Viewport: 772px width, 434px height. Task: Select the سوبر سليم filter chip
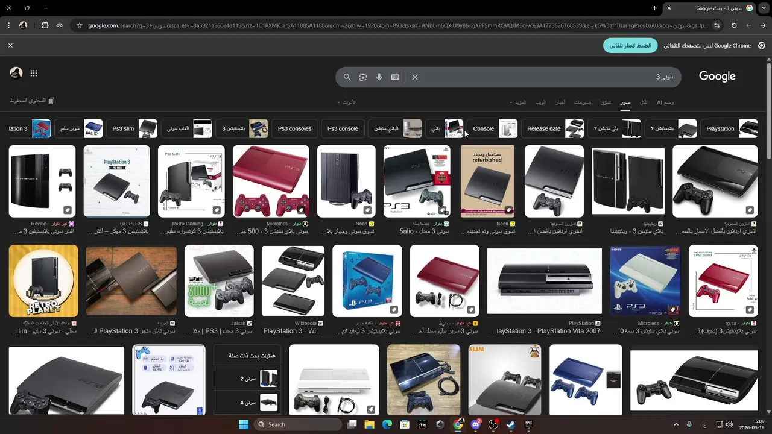click(79, 128)
